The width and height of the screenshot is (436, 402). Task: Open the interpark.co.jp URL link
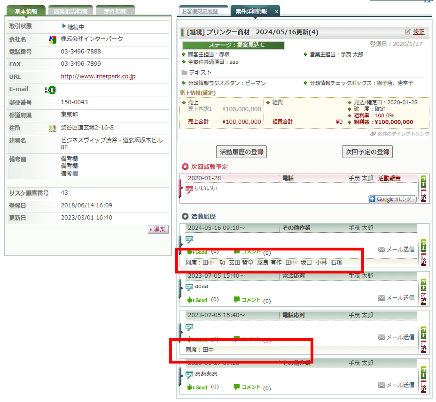pos(98,76)
